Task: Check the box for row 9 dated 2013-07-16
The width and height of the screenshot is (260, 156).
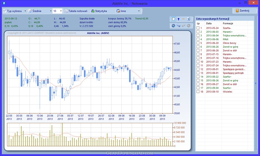Action: [x=198, y=58]
